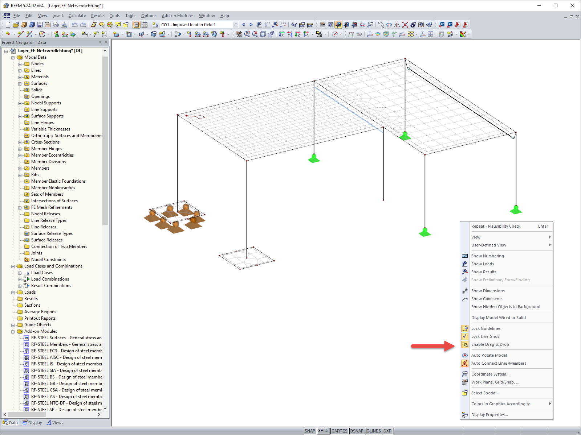Click the Redo arrow icon

[83, 25]
